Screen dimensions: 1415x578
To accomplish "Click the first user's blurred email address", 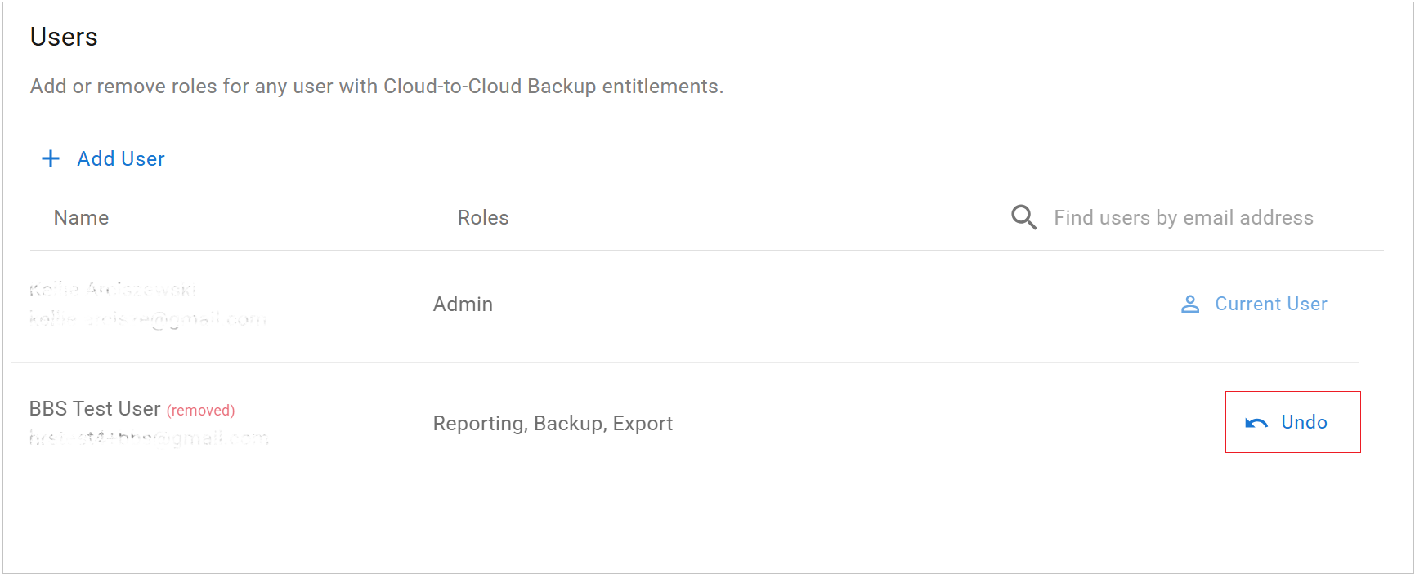I will (148, 318).
